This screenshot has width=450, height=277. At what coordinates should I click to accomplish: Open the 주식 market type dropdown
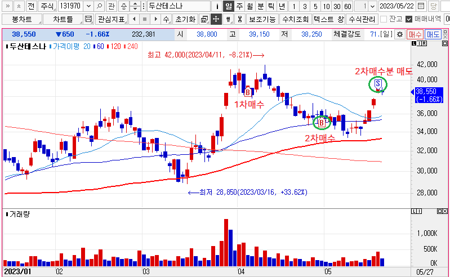tap(47, 6)
